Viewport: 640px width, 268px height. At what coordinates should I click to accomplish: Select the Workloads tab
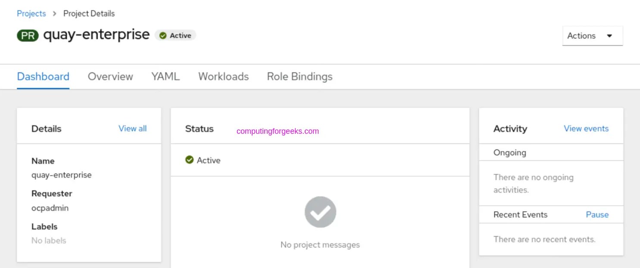point(223,77)
